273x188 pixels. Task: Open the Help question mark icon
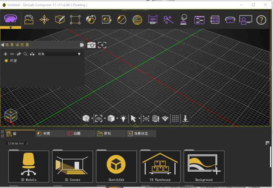click(x=262, y=20)
